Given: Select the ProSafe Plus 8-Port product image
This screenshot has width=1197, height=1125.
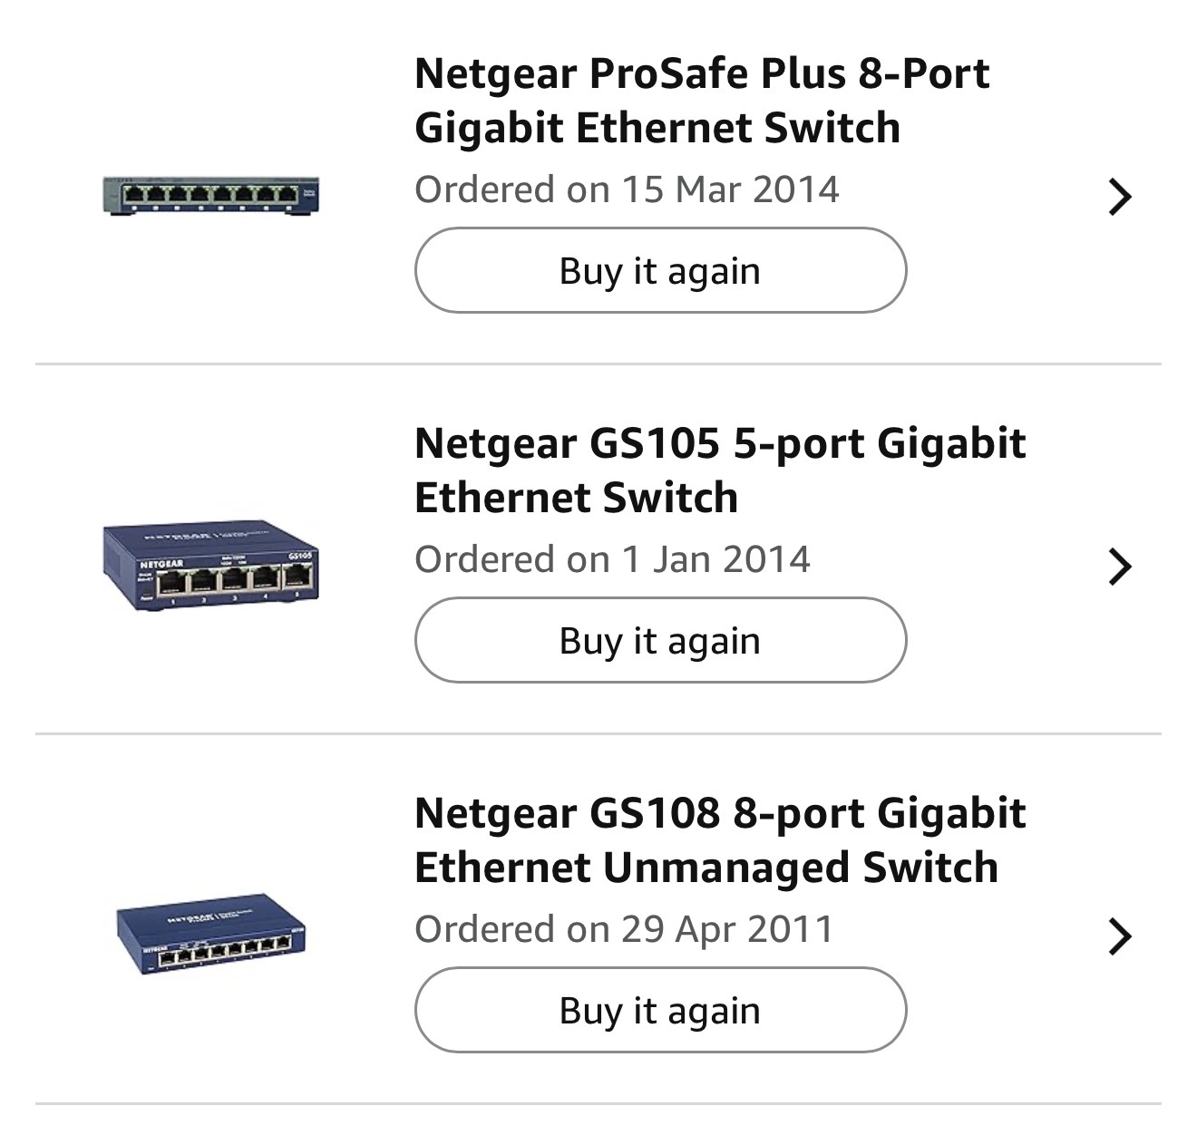Looking at the screenshot, I should click(x=211, y=196).
